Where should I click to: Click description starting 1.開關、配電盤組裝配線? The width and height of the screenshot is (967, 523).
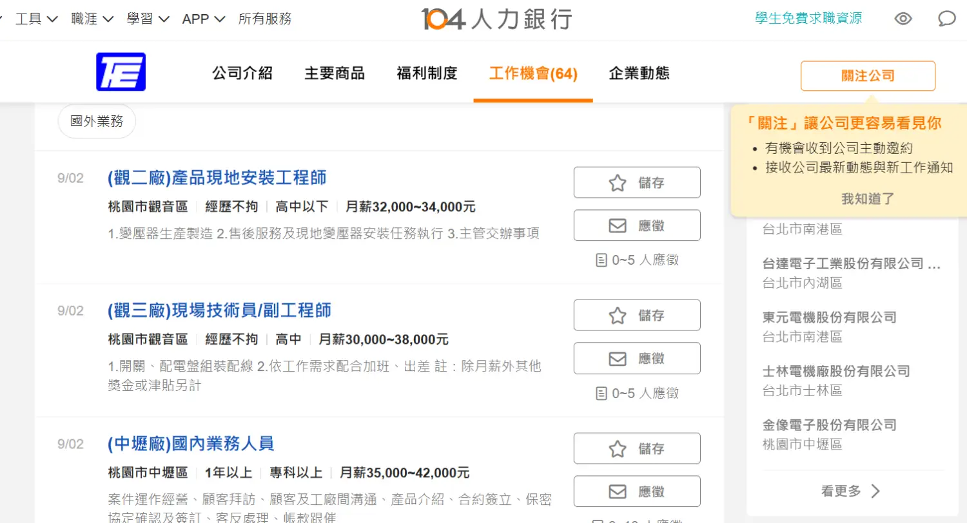point(325,376)
